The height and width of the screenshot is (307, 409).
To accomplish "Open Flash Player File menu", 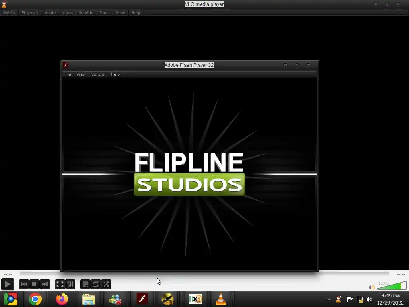I will click(68, 74).
